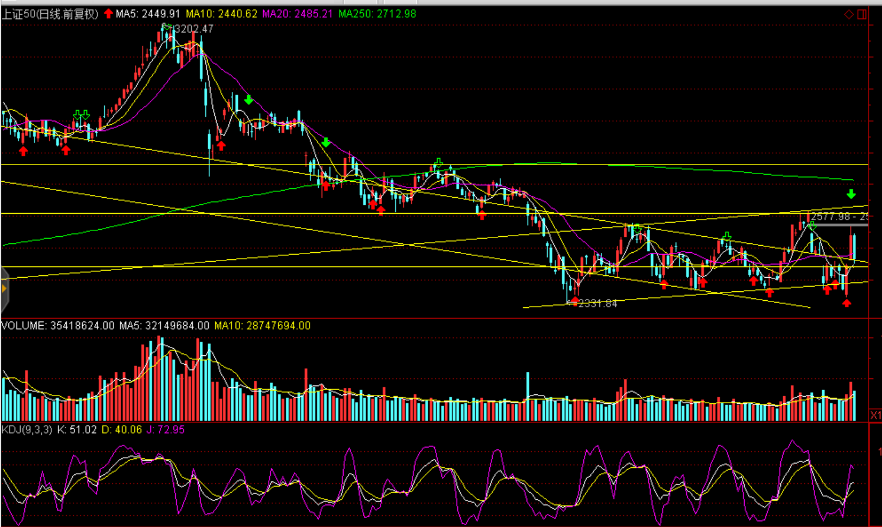Click the X1 scale button in volume panel
The width and height of the screenshot is (882, 527).
click(x=875, y=415)
